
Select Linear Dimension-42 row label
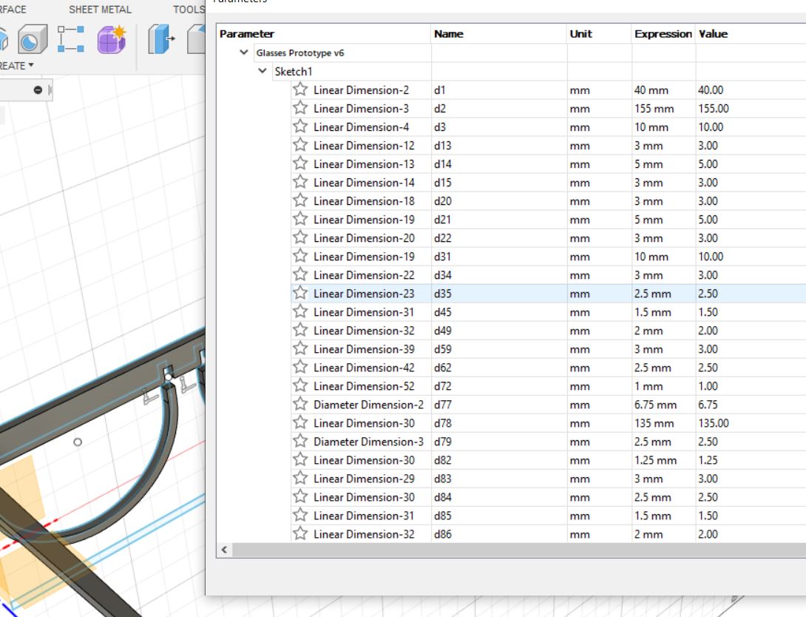pos(364,368)
